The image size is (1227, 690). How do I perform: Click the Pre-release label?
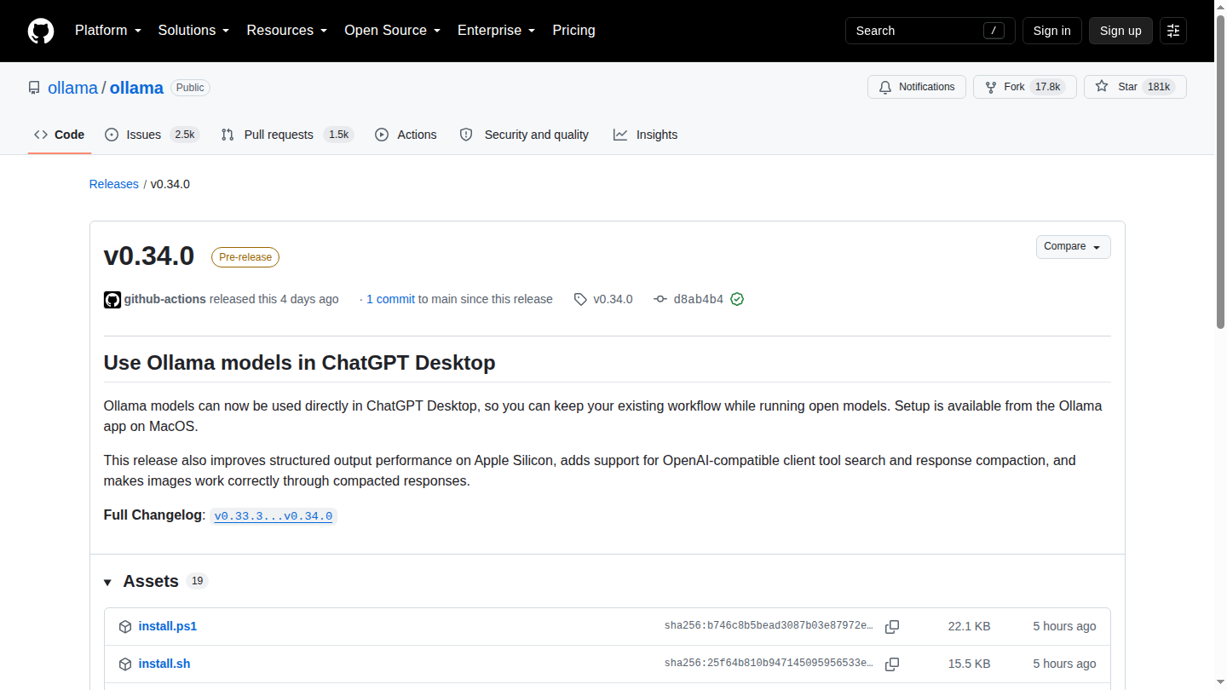(245, 257)
